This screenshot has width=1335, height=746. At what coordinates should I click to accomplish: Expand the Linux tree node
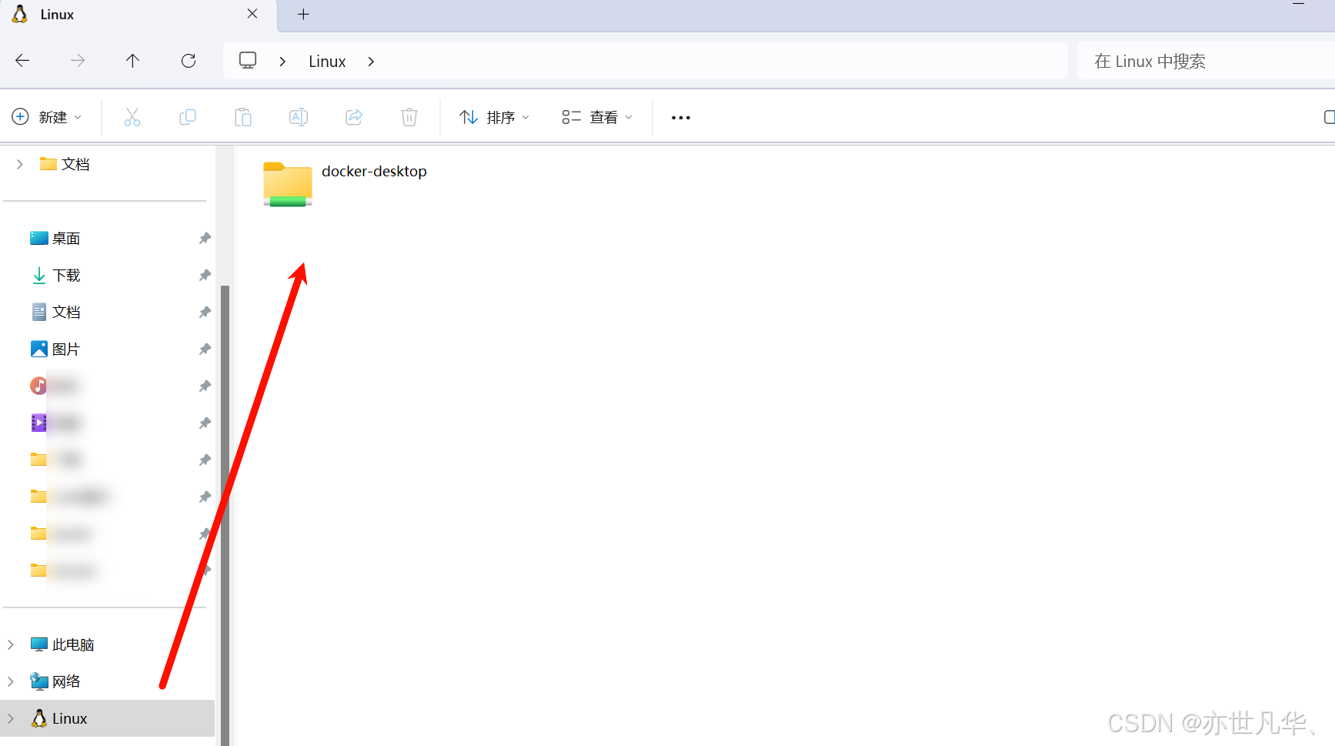click(11, 718)
